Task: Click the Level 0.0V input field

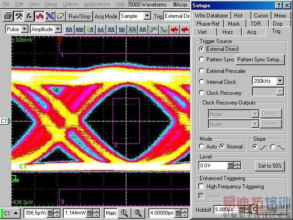Action: [x=213, y=165]
